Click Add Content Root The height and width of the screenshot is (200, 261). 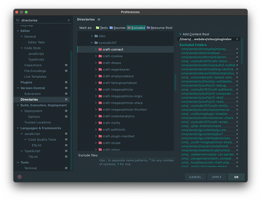pos(194,34)
